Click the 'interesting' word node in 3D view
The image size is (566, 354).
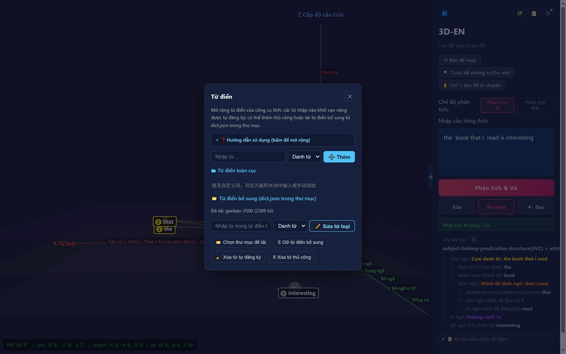[x=298, y=293]
